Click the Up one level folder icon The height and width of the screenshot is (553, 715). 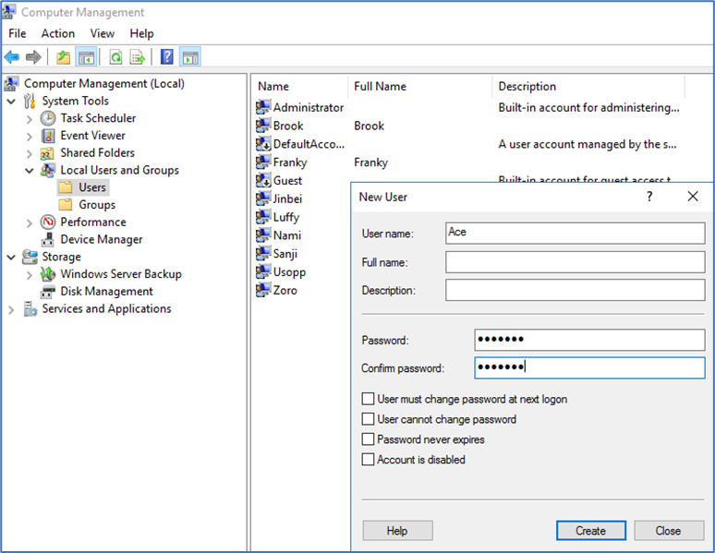tap(63, 57)
